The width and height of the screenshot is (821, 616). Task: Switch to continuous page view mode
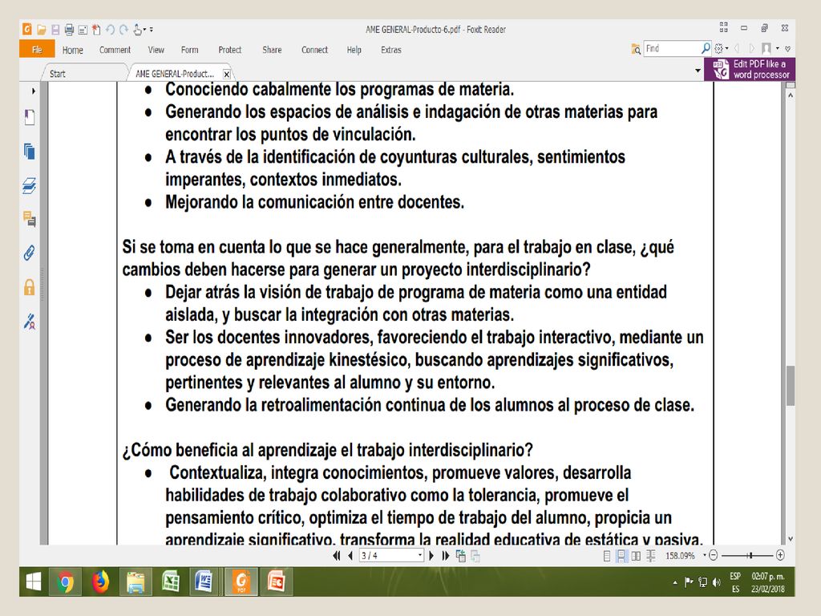point(621,556)
